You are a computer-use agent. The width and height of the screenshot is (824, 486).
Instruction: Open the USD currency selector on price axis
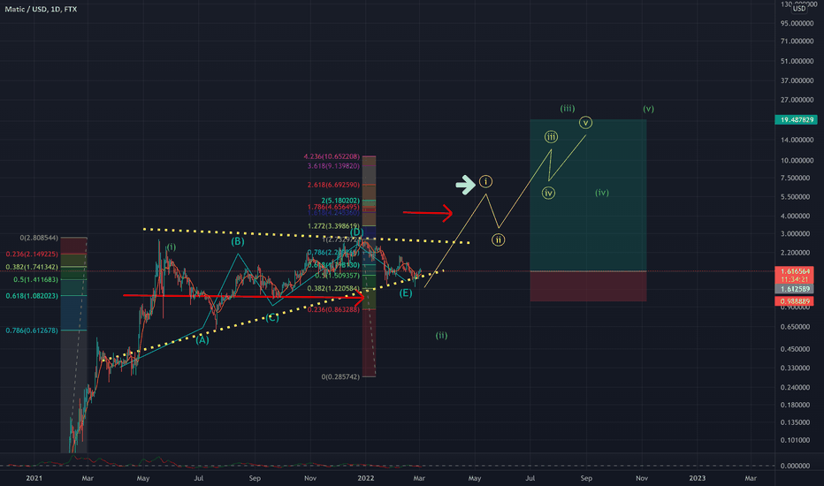point(799,9)
